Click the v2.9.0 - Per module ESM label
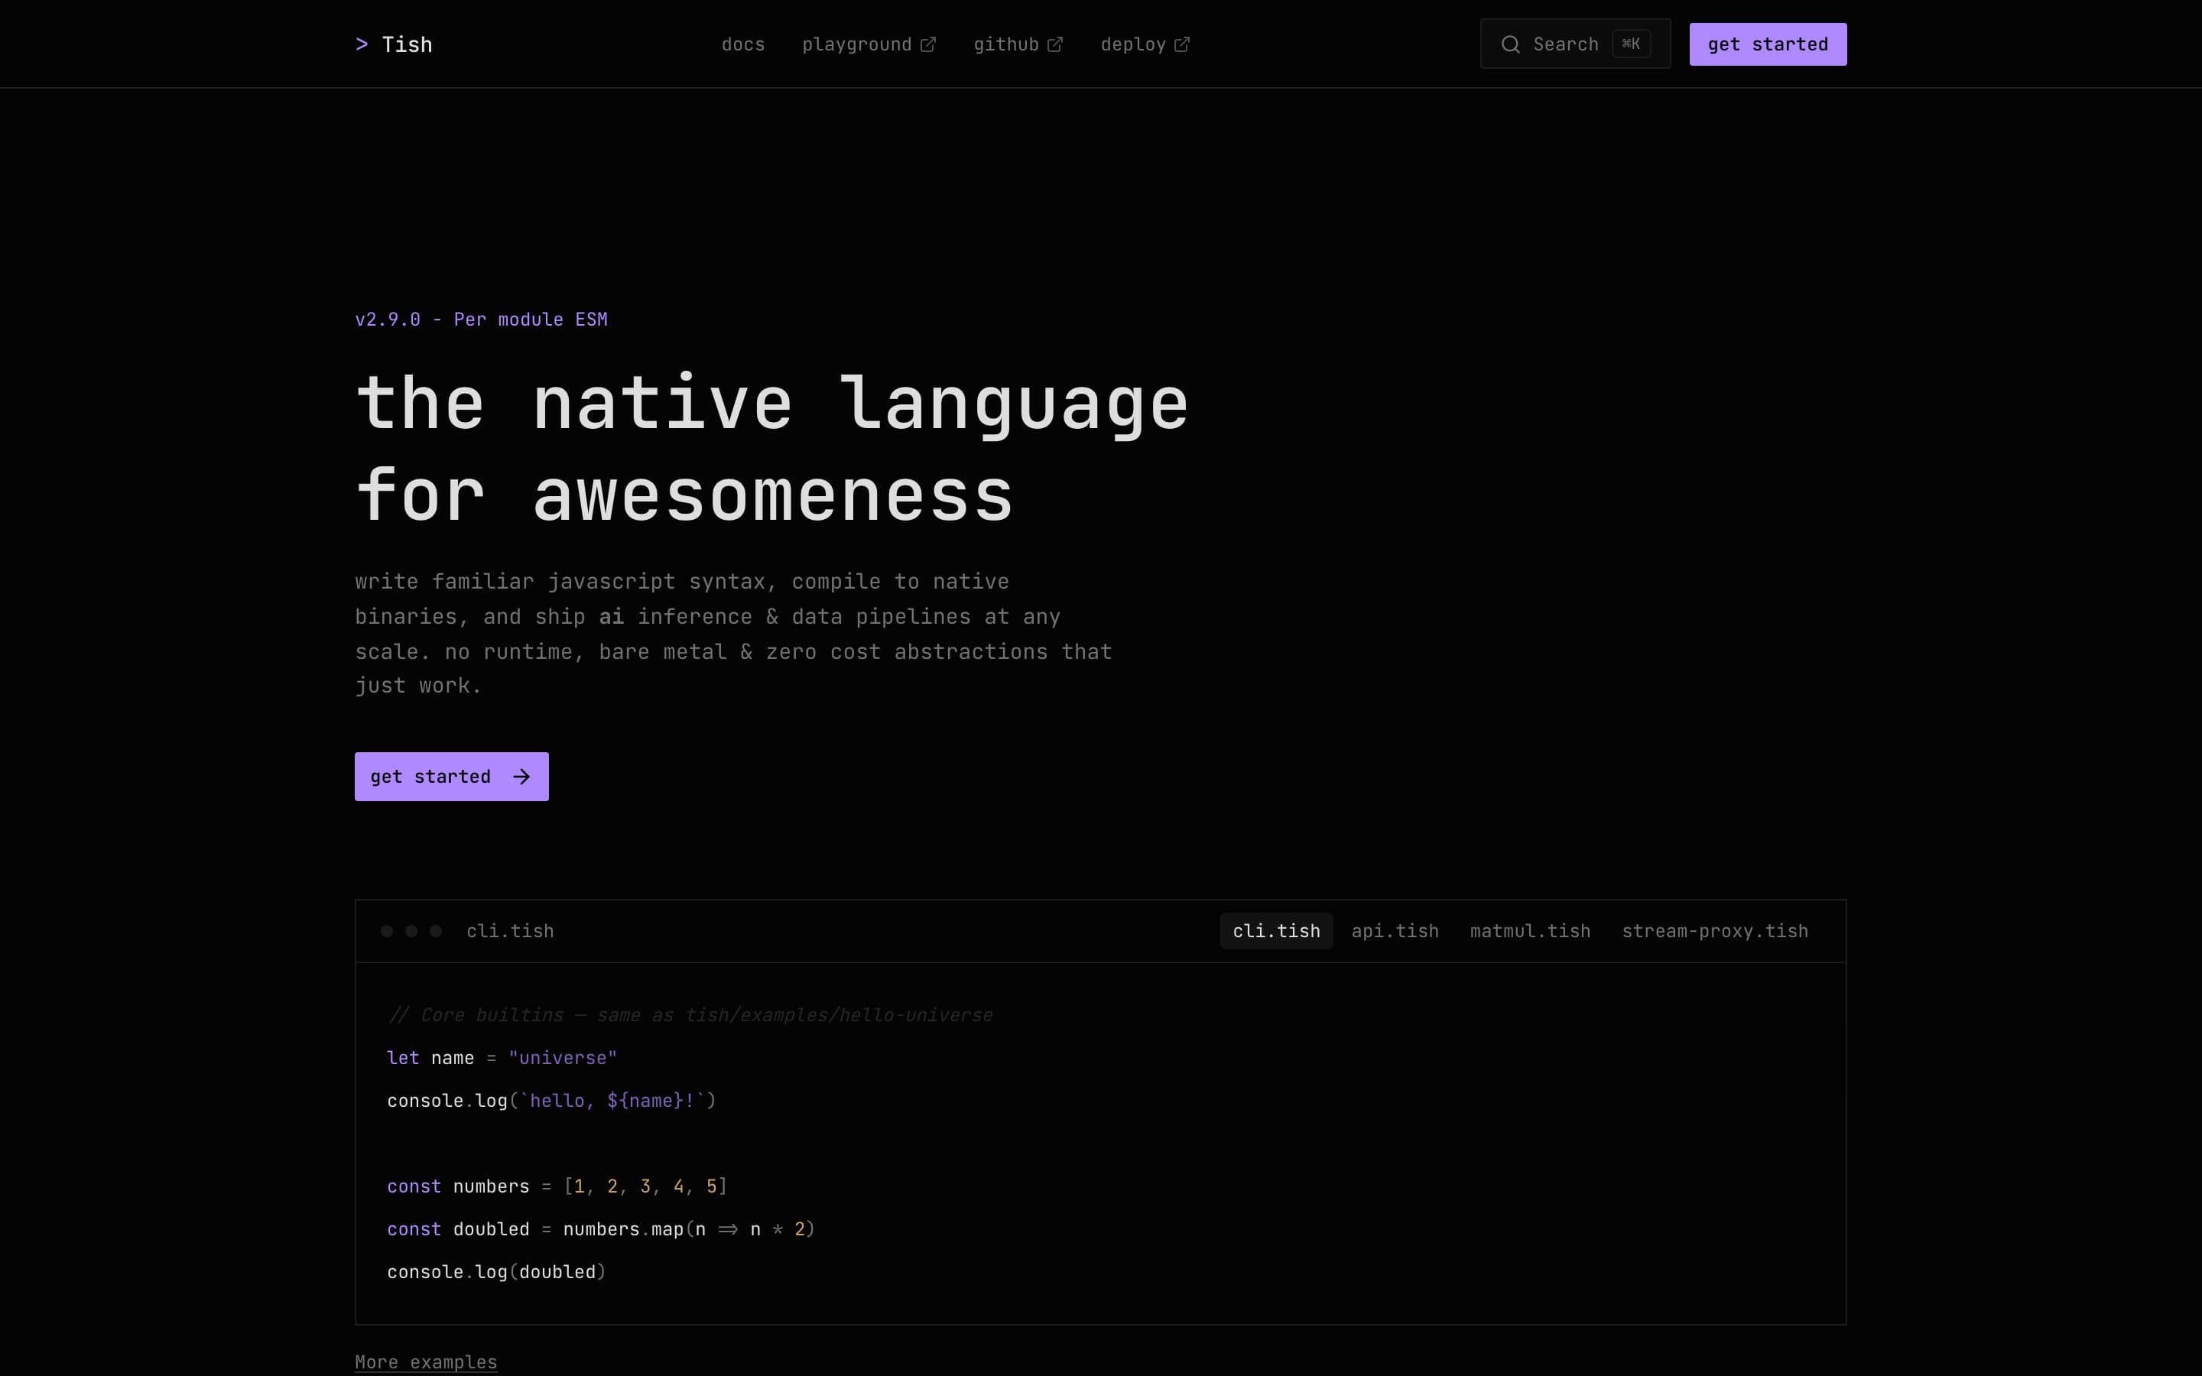This screenshot has height=1376, width=2202. [480, 320]
